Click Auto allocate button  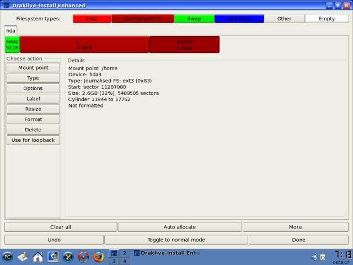pyautogui.click(x=179, y=227)
